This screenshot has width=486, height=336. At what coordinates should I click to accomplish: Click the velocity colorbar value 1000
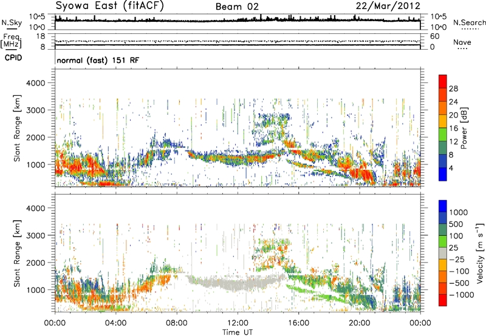[459, 212]
